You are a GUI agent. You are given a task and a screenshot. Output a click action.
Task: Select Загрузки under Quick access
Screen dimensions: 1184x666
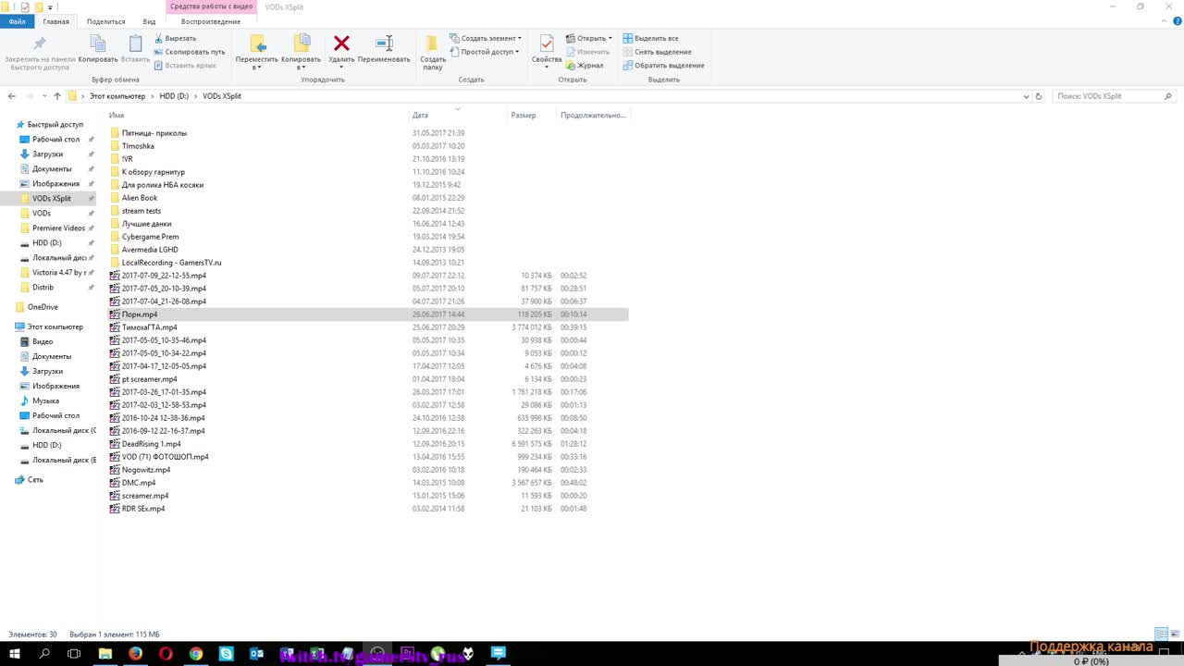point(47,154)
